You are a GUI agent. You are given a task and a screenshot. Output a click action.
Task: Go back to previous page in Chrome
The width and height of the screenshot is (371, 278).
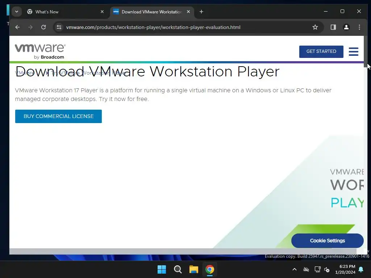coord(17,27)
